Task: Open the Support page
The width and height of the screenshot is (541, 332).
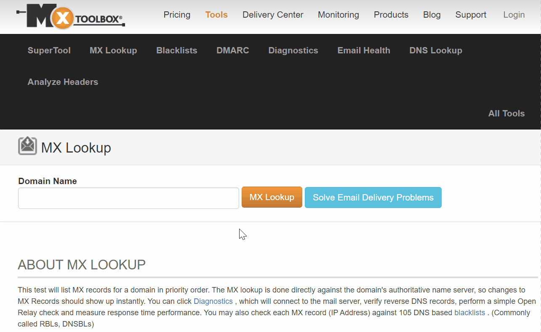Action: point(471,15)
